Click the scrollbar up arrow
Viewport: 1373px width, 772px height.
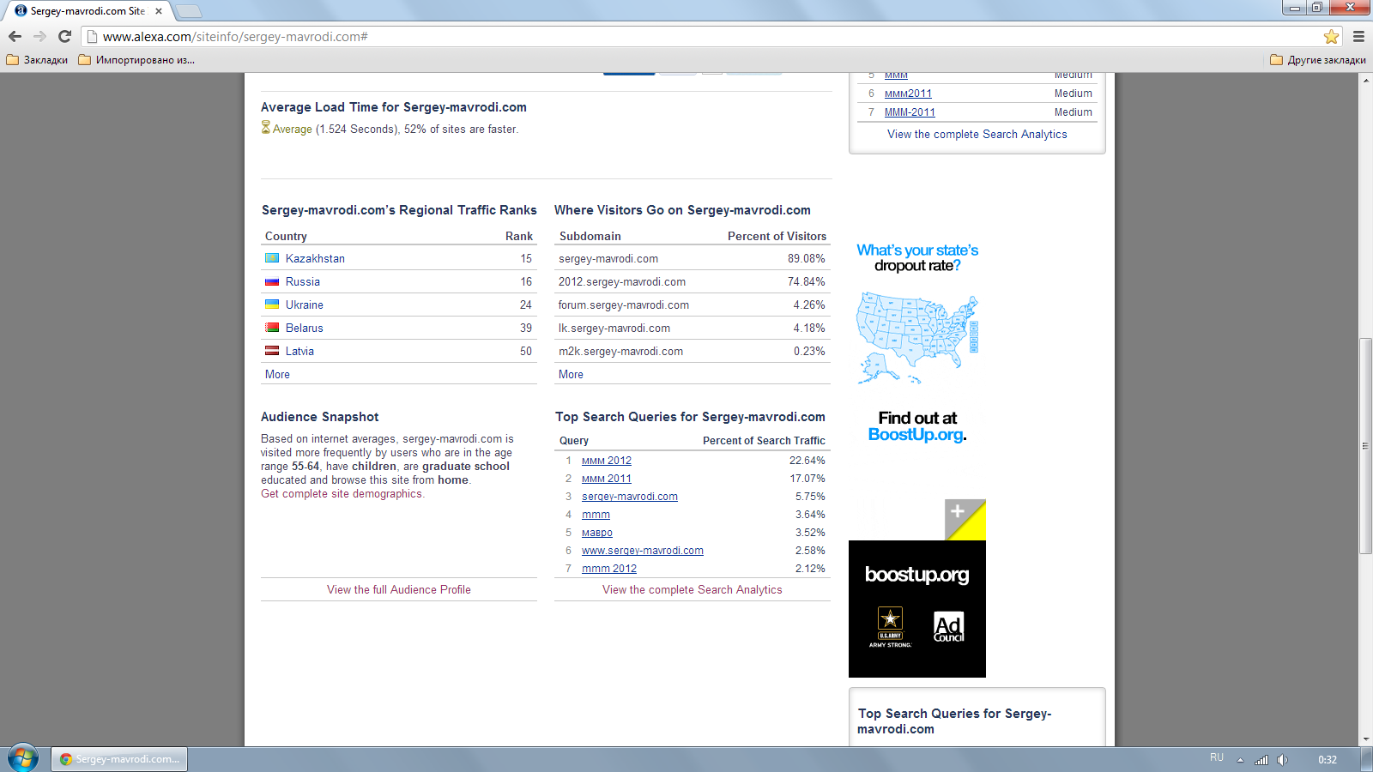click(x=1365, y=80)
